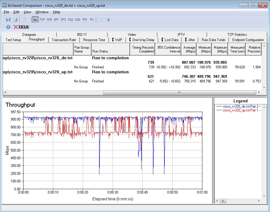Click the Legend panel scroll down arrow

tap(264, 196)
